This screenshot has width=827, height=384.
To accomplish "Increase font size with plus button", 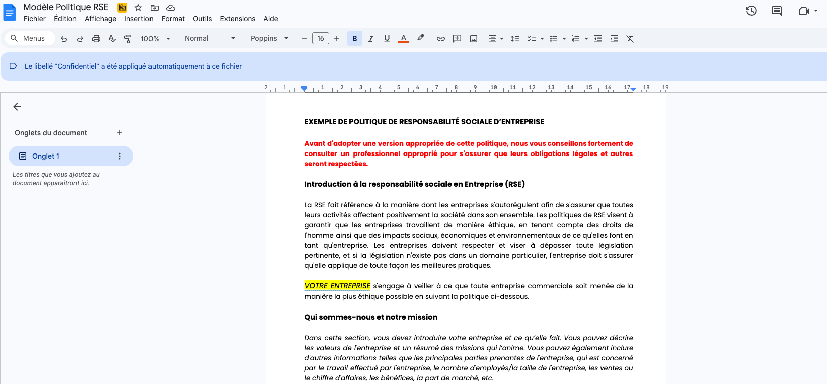I will [337, 39].
